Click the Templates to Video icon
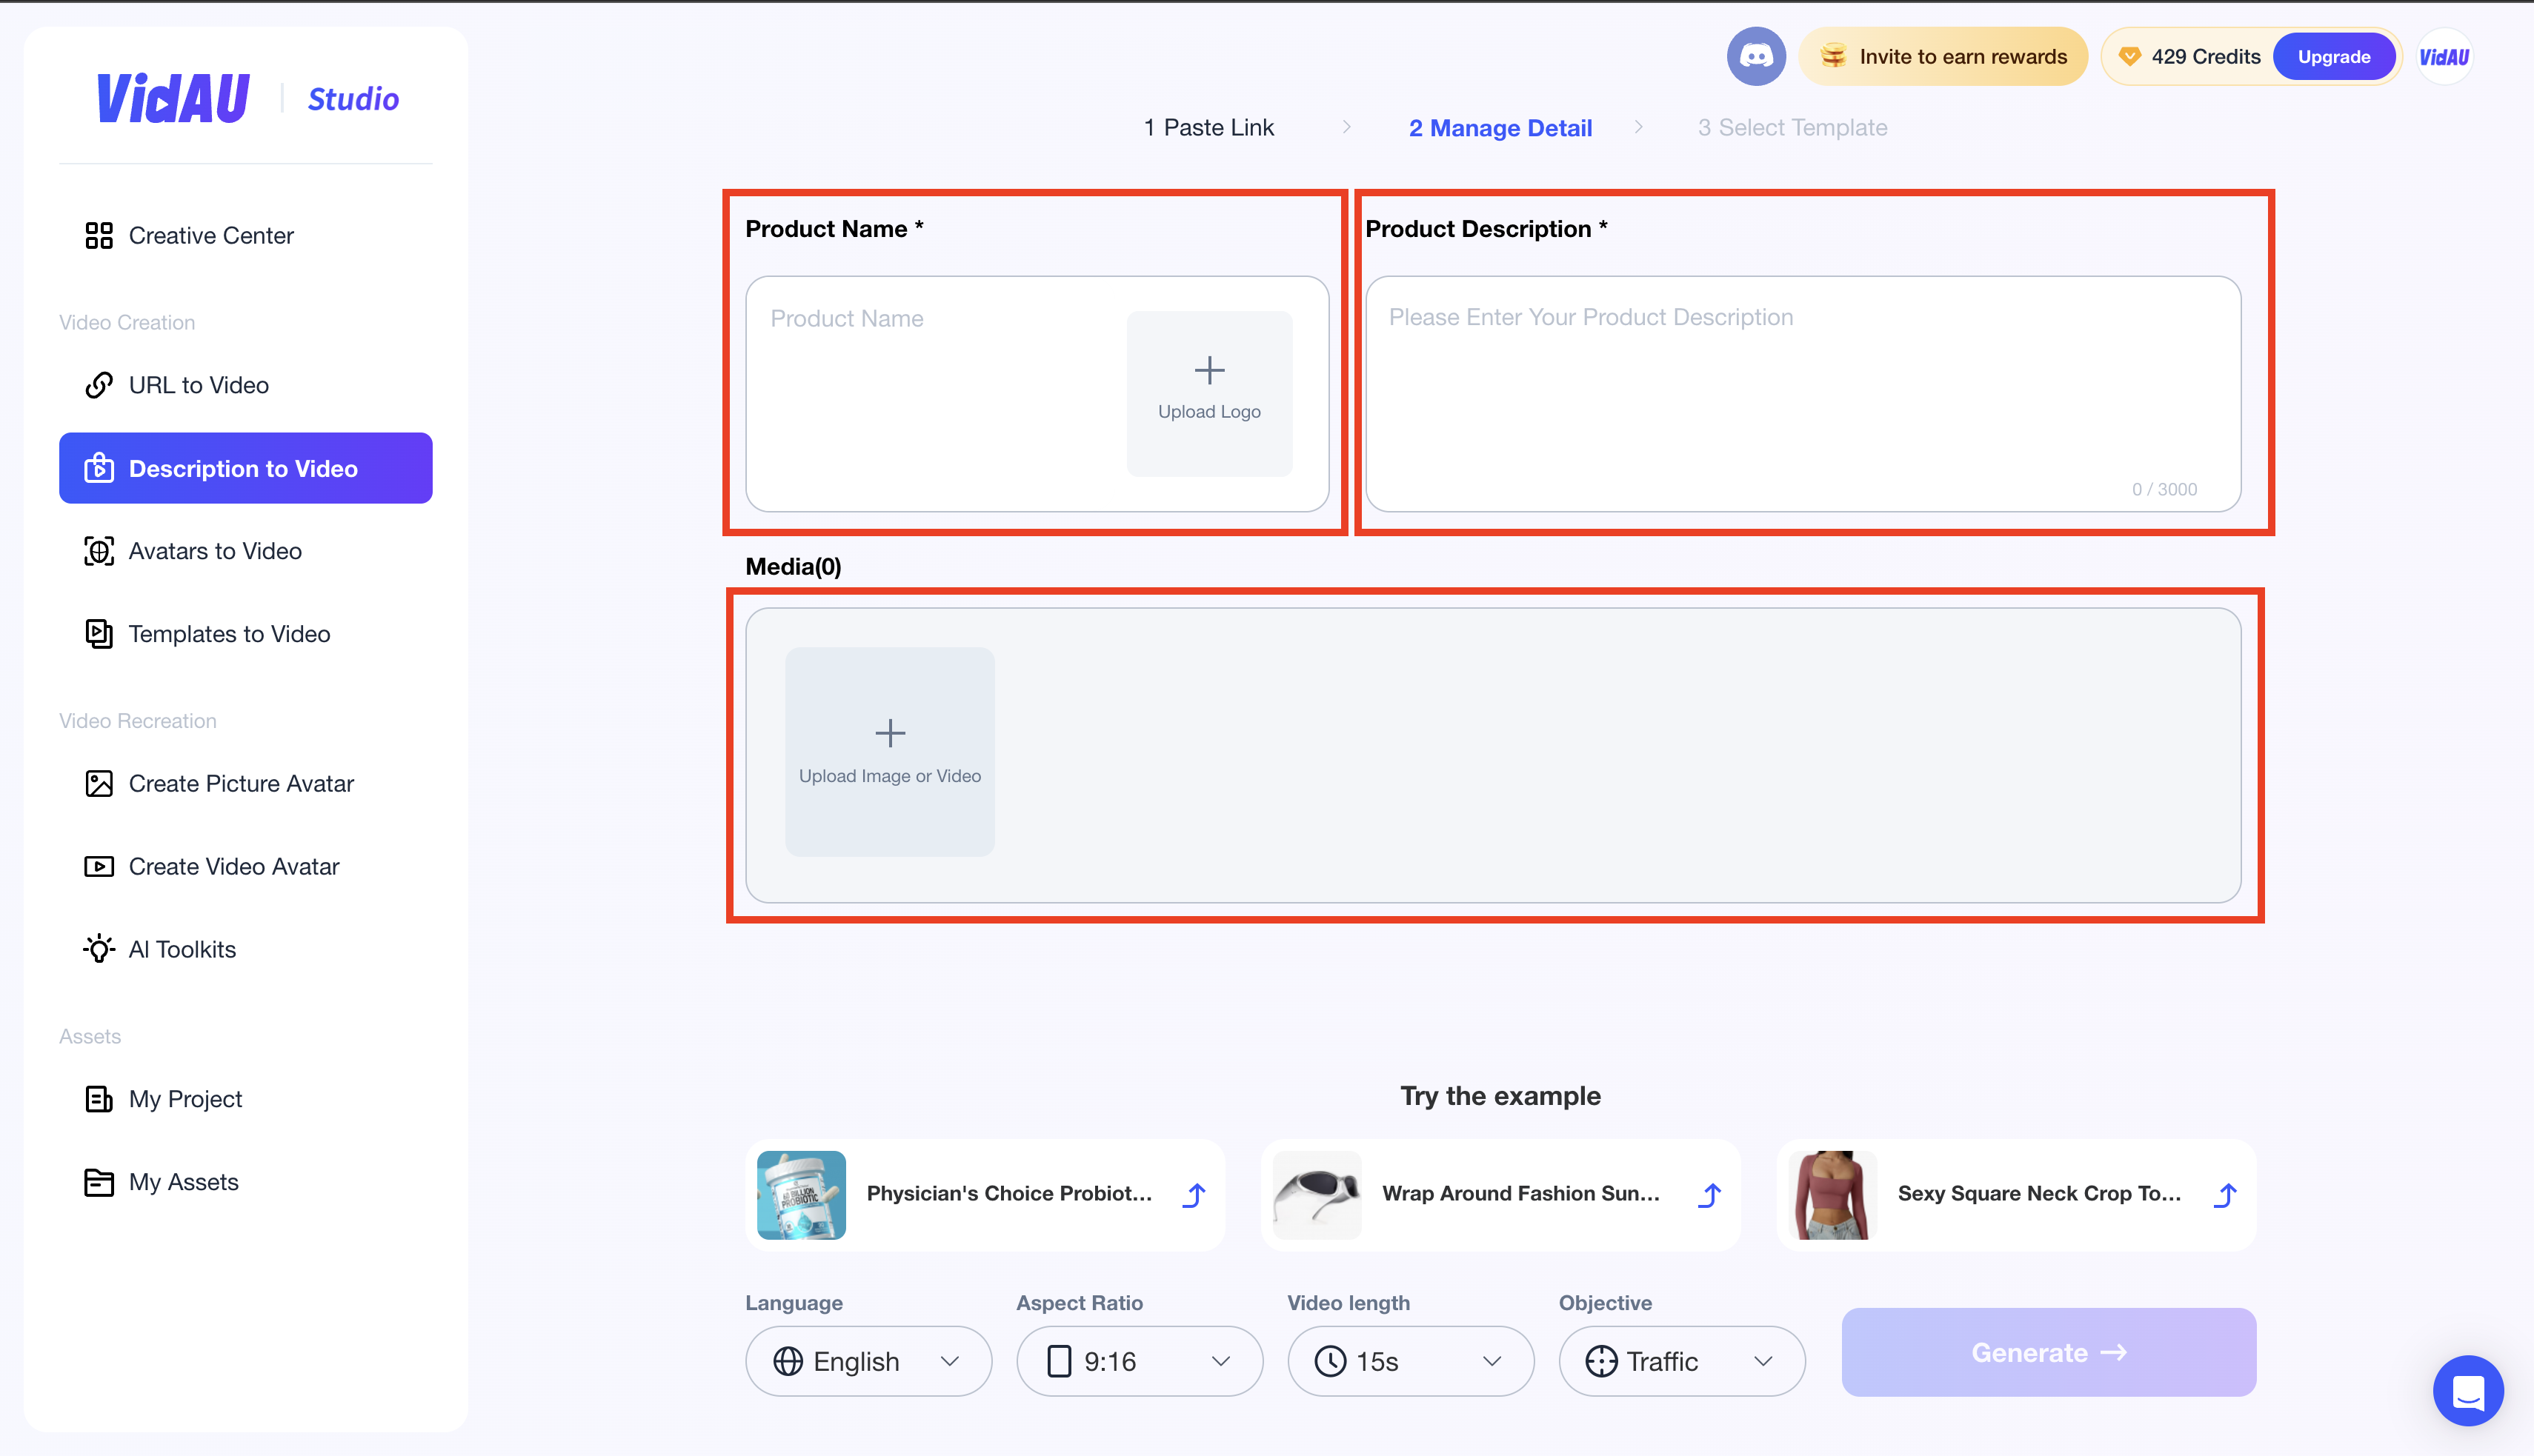This screenshot has height=1456, width=2534. pos(99,633)
